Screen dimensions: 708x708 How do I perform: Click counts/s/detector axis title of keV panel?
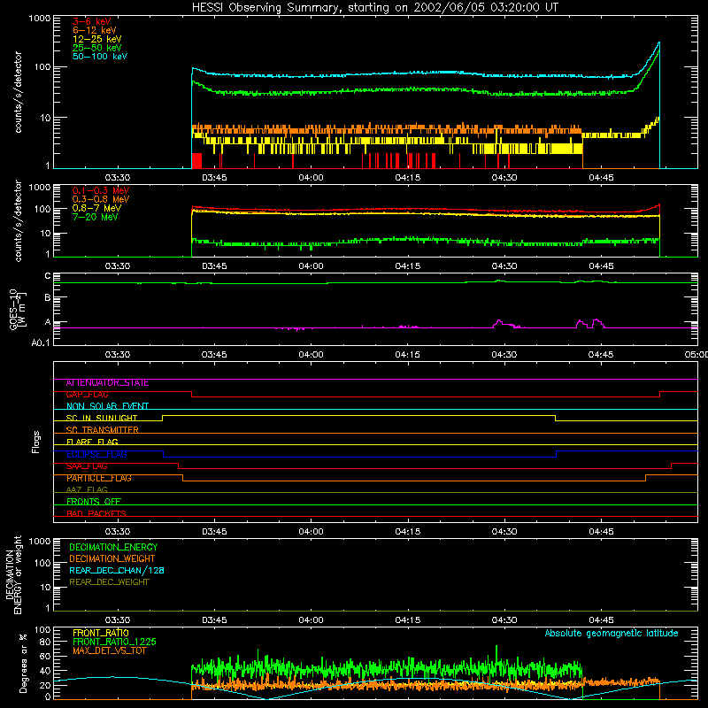click(x=18, y=92)
